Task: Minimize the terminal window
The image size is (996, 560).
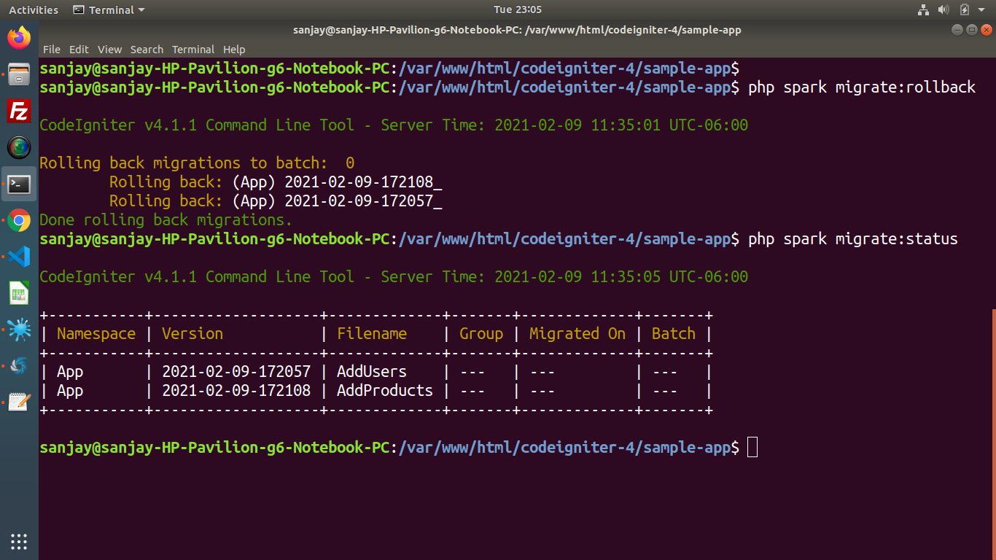Action: coord(957,30)
